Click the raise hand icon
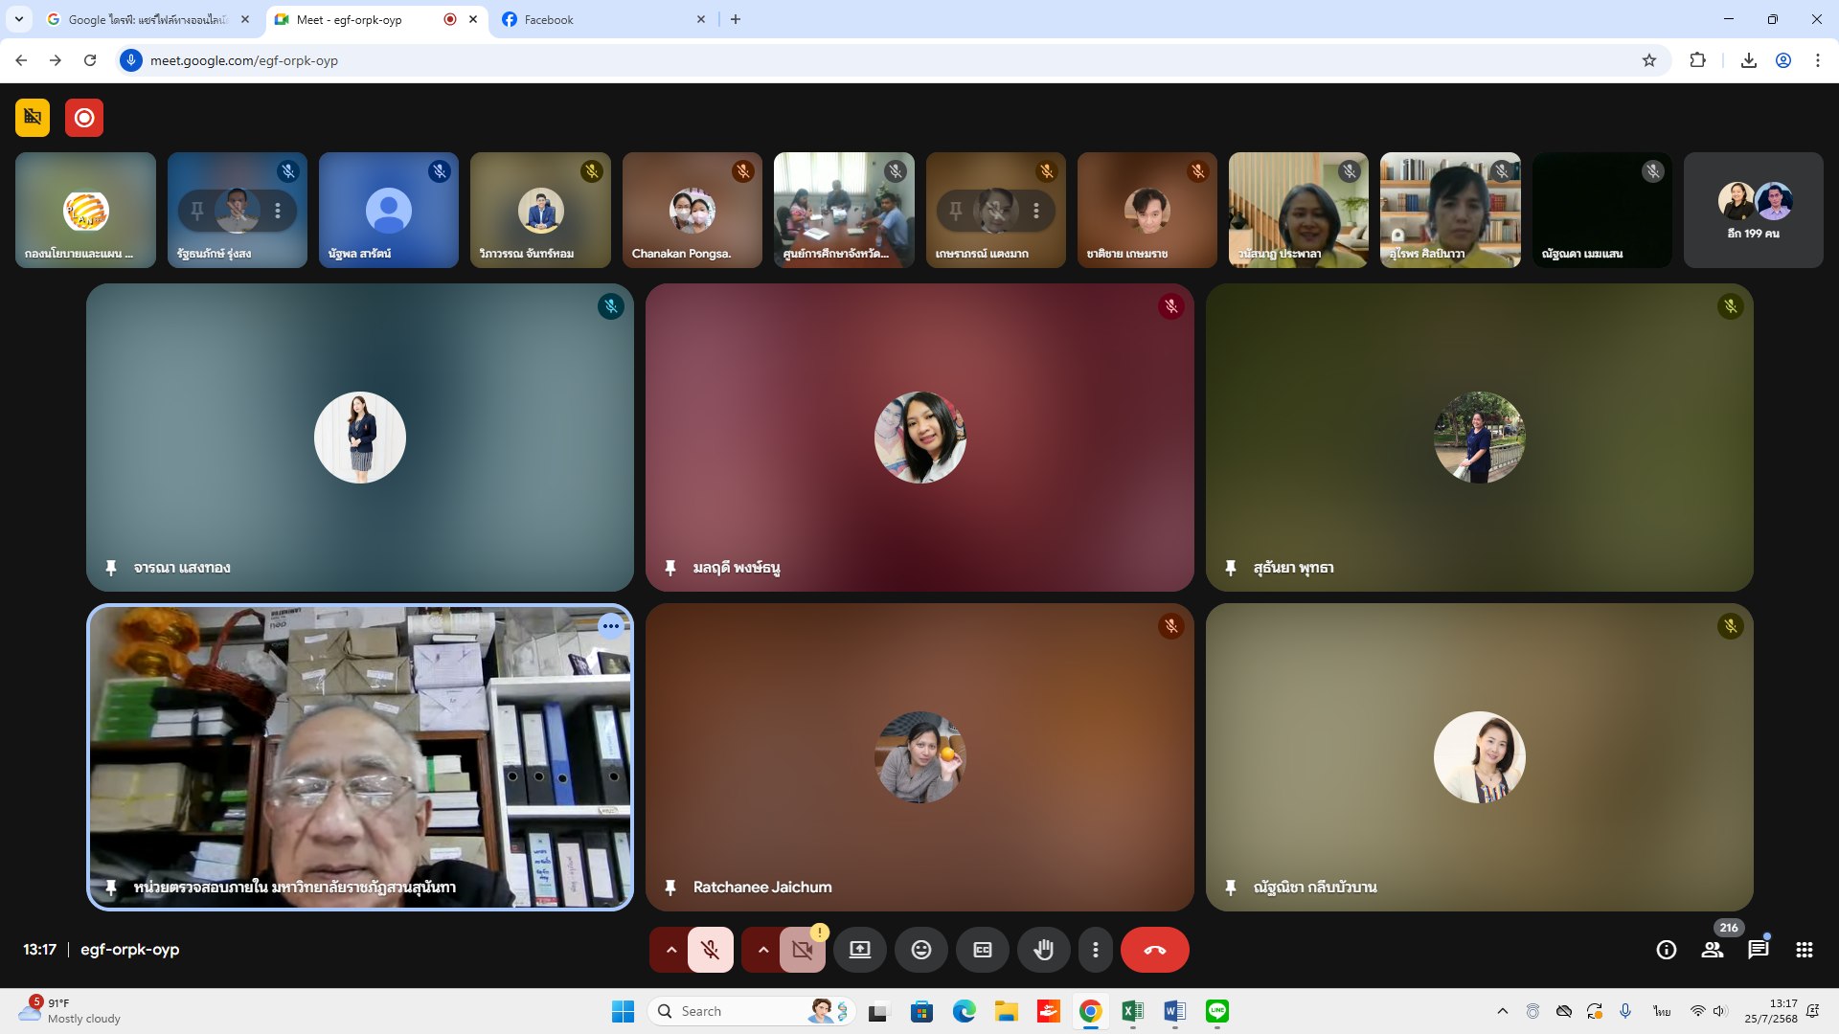Viewport: 1839px width, 1034px height. click(x=1043, y=950)
